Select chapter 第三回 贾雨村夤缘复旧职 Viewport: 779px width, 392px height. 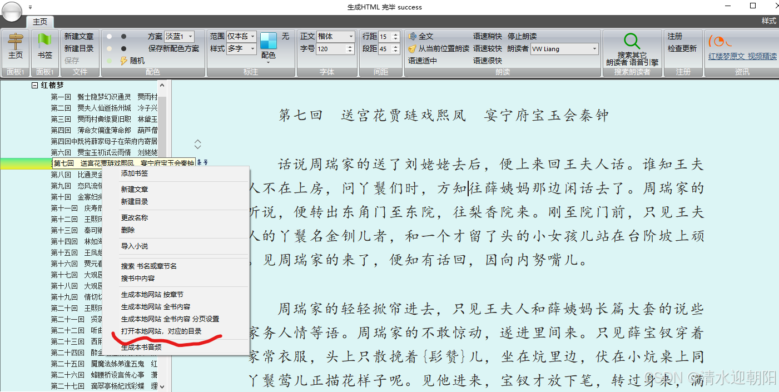[x=104, y=119]
